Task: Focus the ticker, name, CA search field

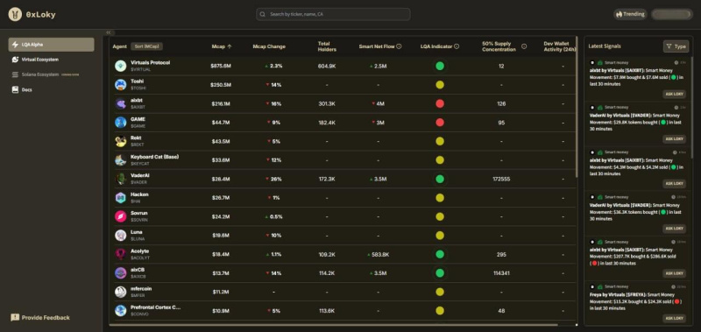Action: (x=333, y=14)
